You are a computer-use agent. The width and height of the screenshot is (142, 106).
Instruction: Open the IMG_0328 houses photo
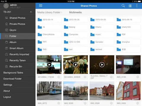pos(102,91)
